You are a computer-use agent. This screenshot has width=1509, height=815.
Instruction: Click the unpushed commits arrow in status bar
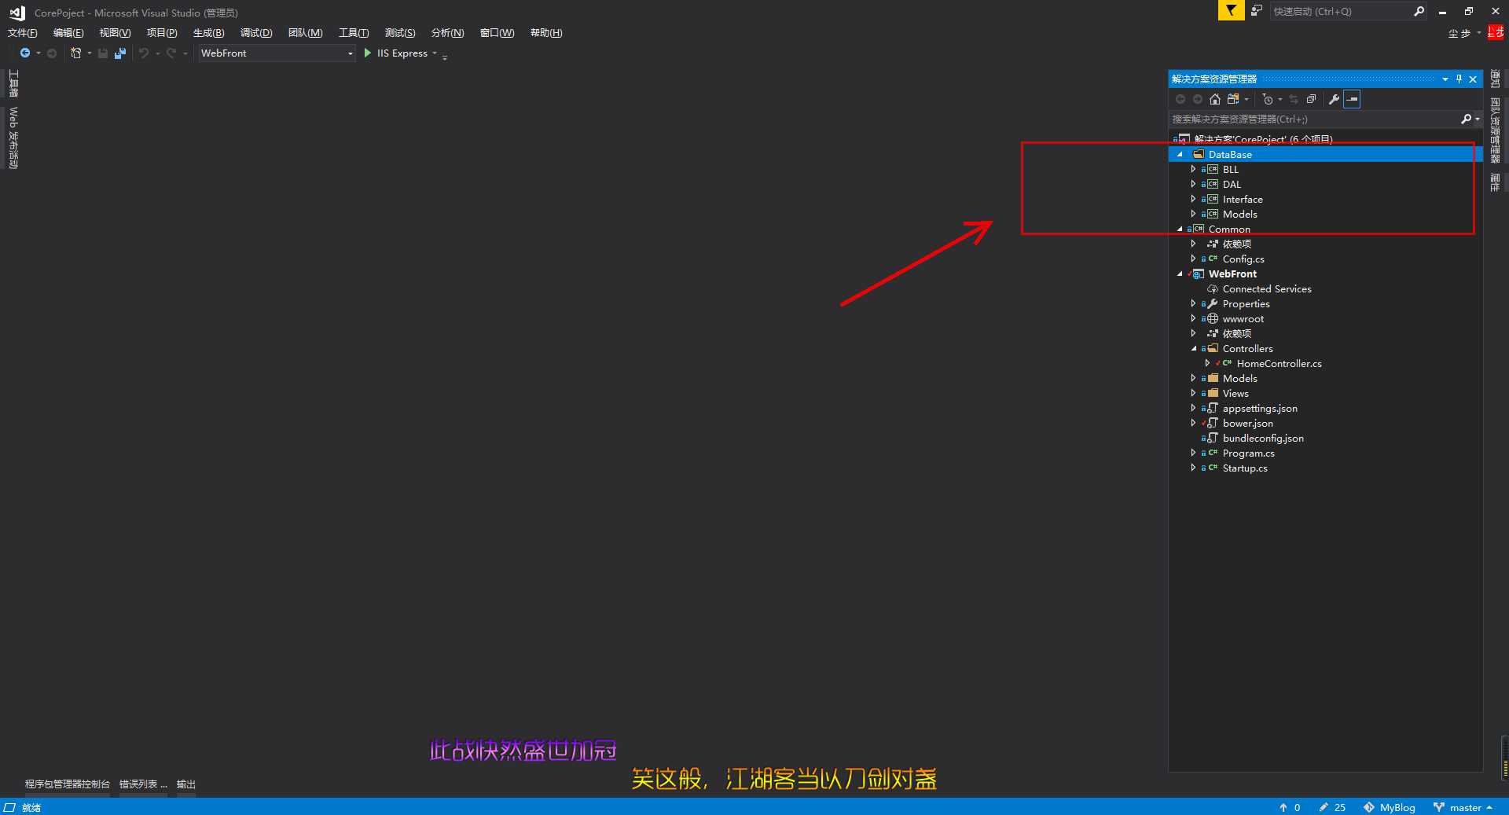1283,807
